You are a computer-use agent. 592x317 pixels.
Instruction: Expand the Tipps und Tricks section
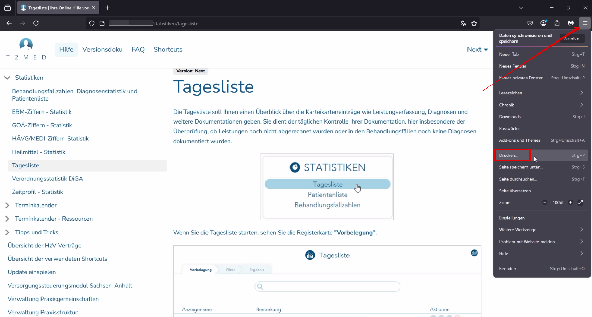pyautogui.click(x=7, y=232)
